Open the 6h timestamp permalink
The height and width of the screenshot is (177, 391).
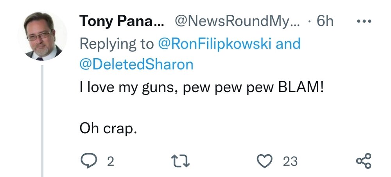pyautogui.click(x=325, y=21)
